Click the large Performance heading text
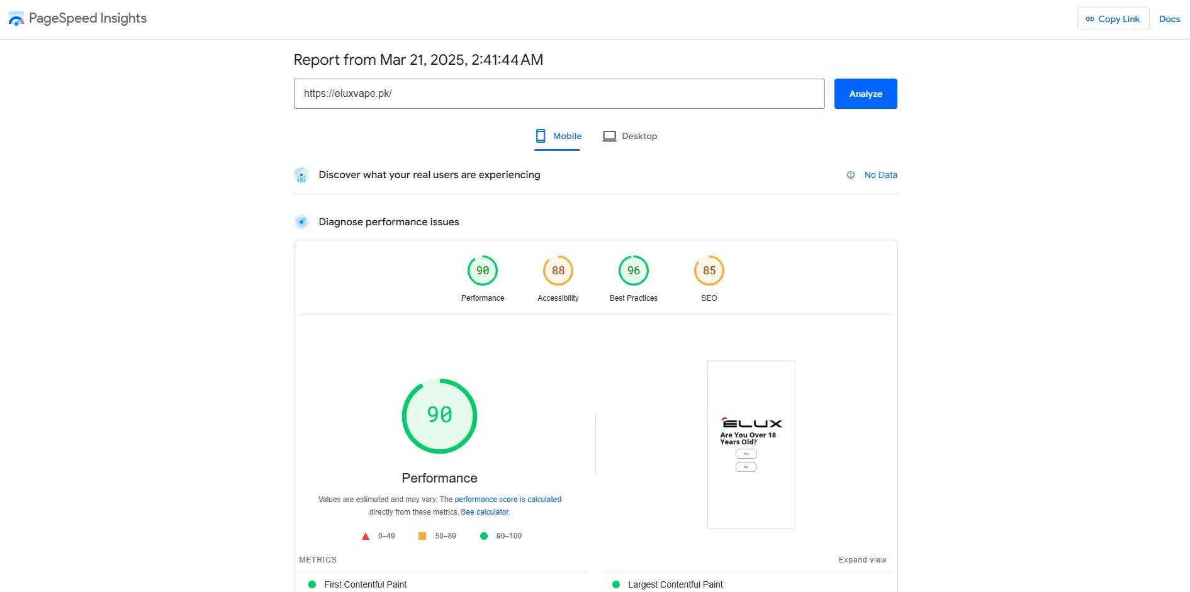 439,478
